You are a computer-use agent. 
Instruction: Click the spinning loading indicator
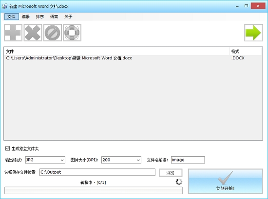(x=179, y=182)
